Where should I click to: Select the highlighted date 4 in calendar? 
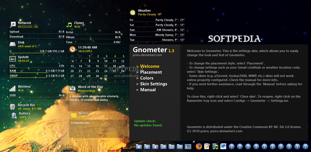pyautogui.click(x=115, y=56)
